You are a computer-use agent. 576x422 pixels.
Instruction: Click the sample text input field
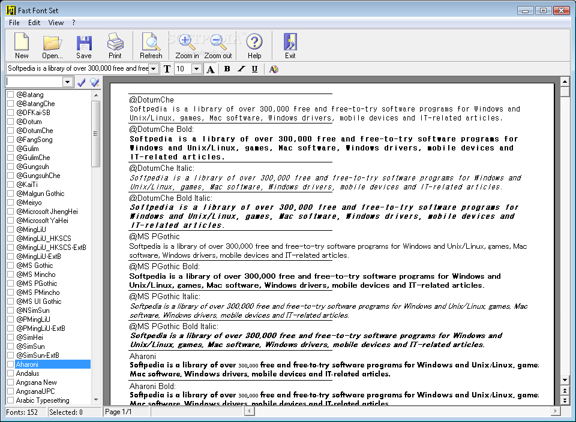(x=77, y=68)
